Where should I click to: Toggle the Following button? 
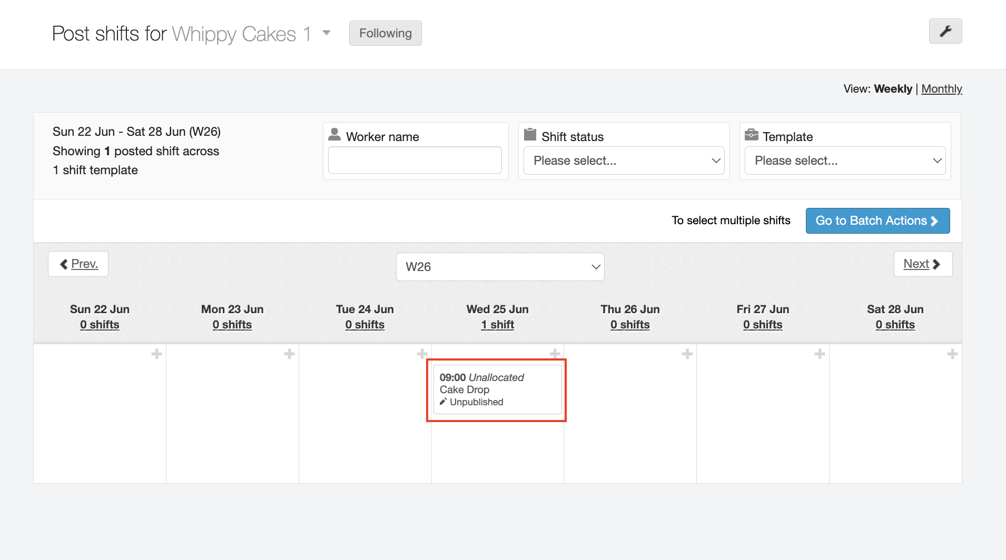[x=385, y=33]
